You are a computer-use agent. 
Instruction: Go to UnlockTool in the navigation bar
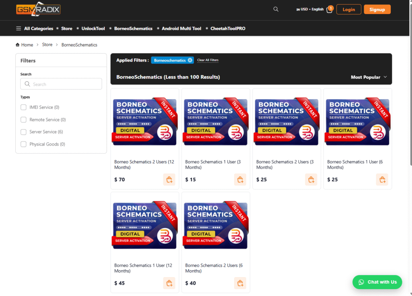click(93, 29)
